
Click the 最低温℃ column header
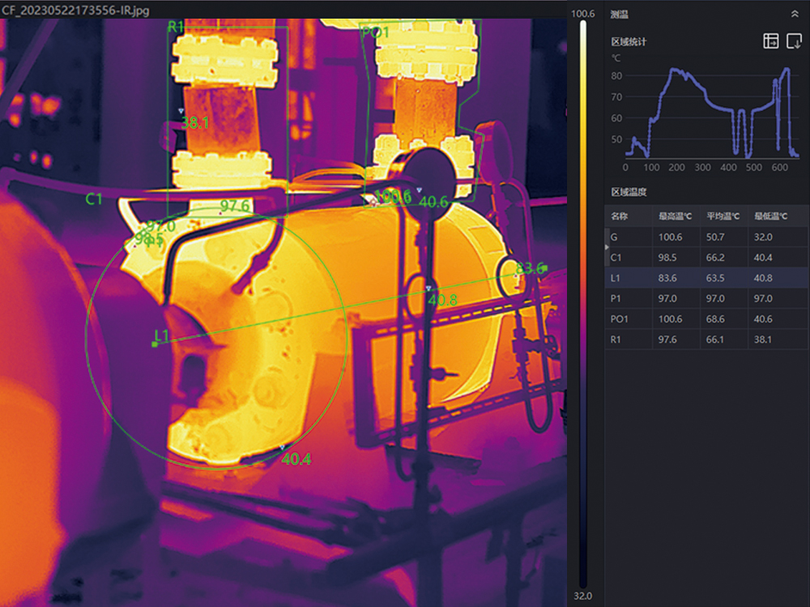pos(770,216)
